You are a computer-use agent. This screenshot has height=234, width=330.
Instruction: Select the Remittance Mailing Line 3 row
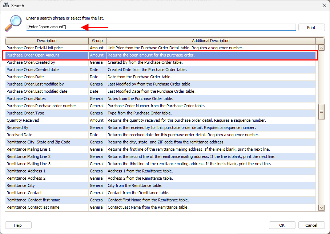(161, 164)
